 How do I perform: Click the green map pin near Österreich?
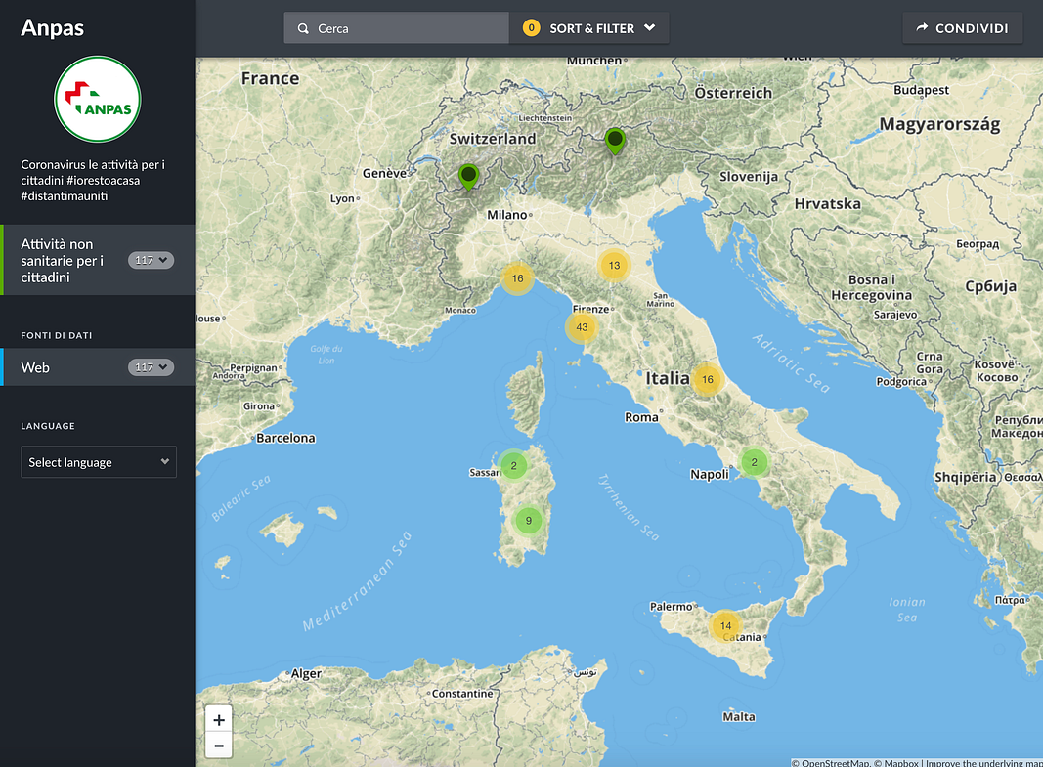(614, 141)
